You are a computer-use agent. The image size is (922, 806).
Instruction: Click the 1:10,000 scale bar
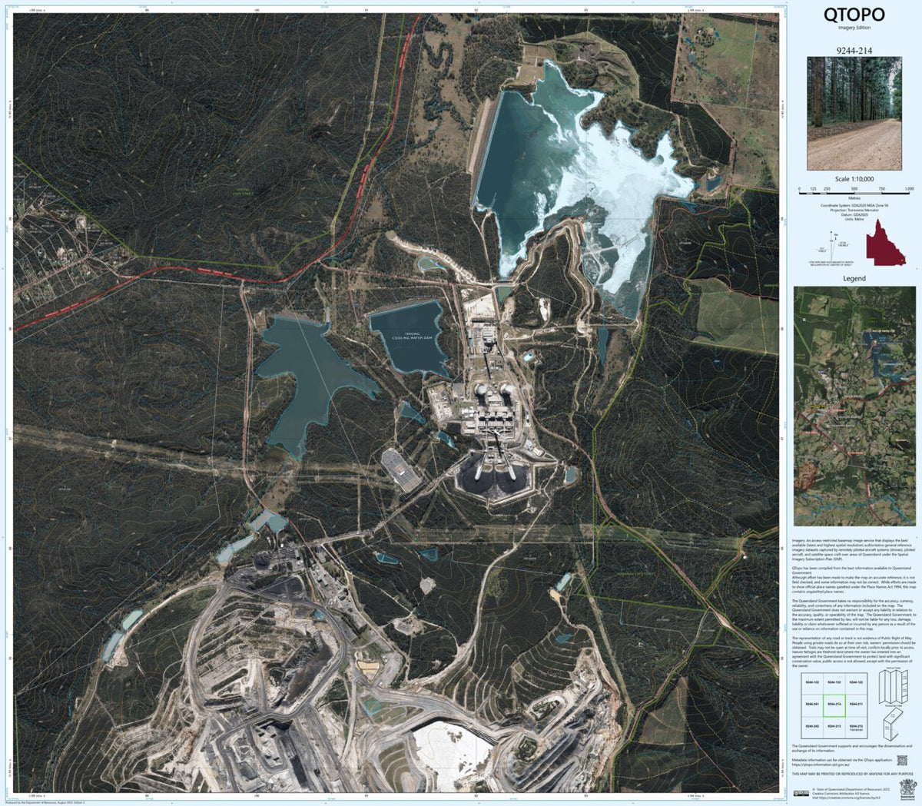pos(854,194)
